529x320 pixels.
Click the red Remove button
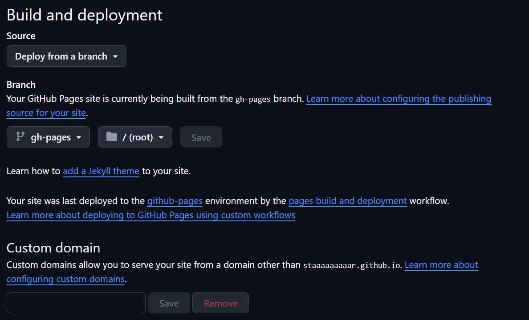click(220, 303)
